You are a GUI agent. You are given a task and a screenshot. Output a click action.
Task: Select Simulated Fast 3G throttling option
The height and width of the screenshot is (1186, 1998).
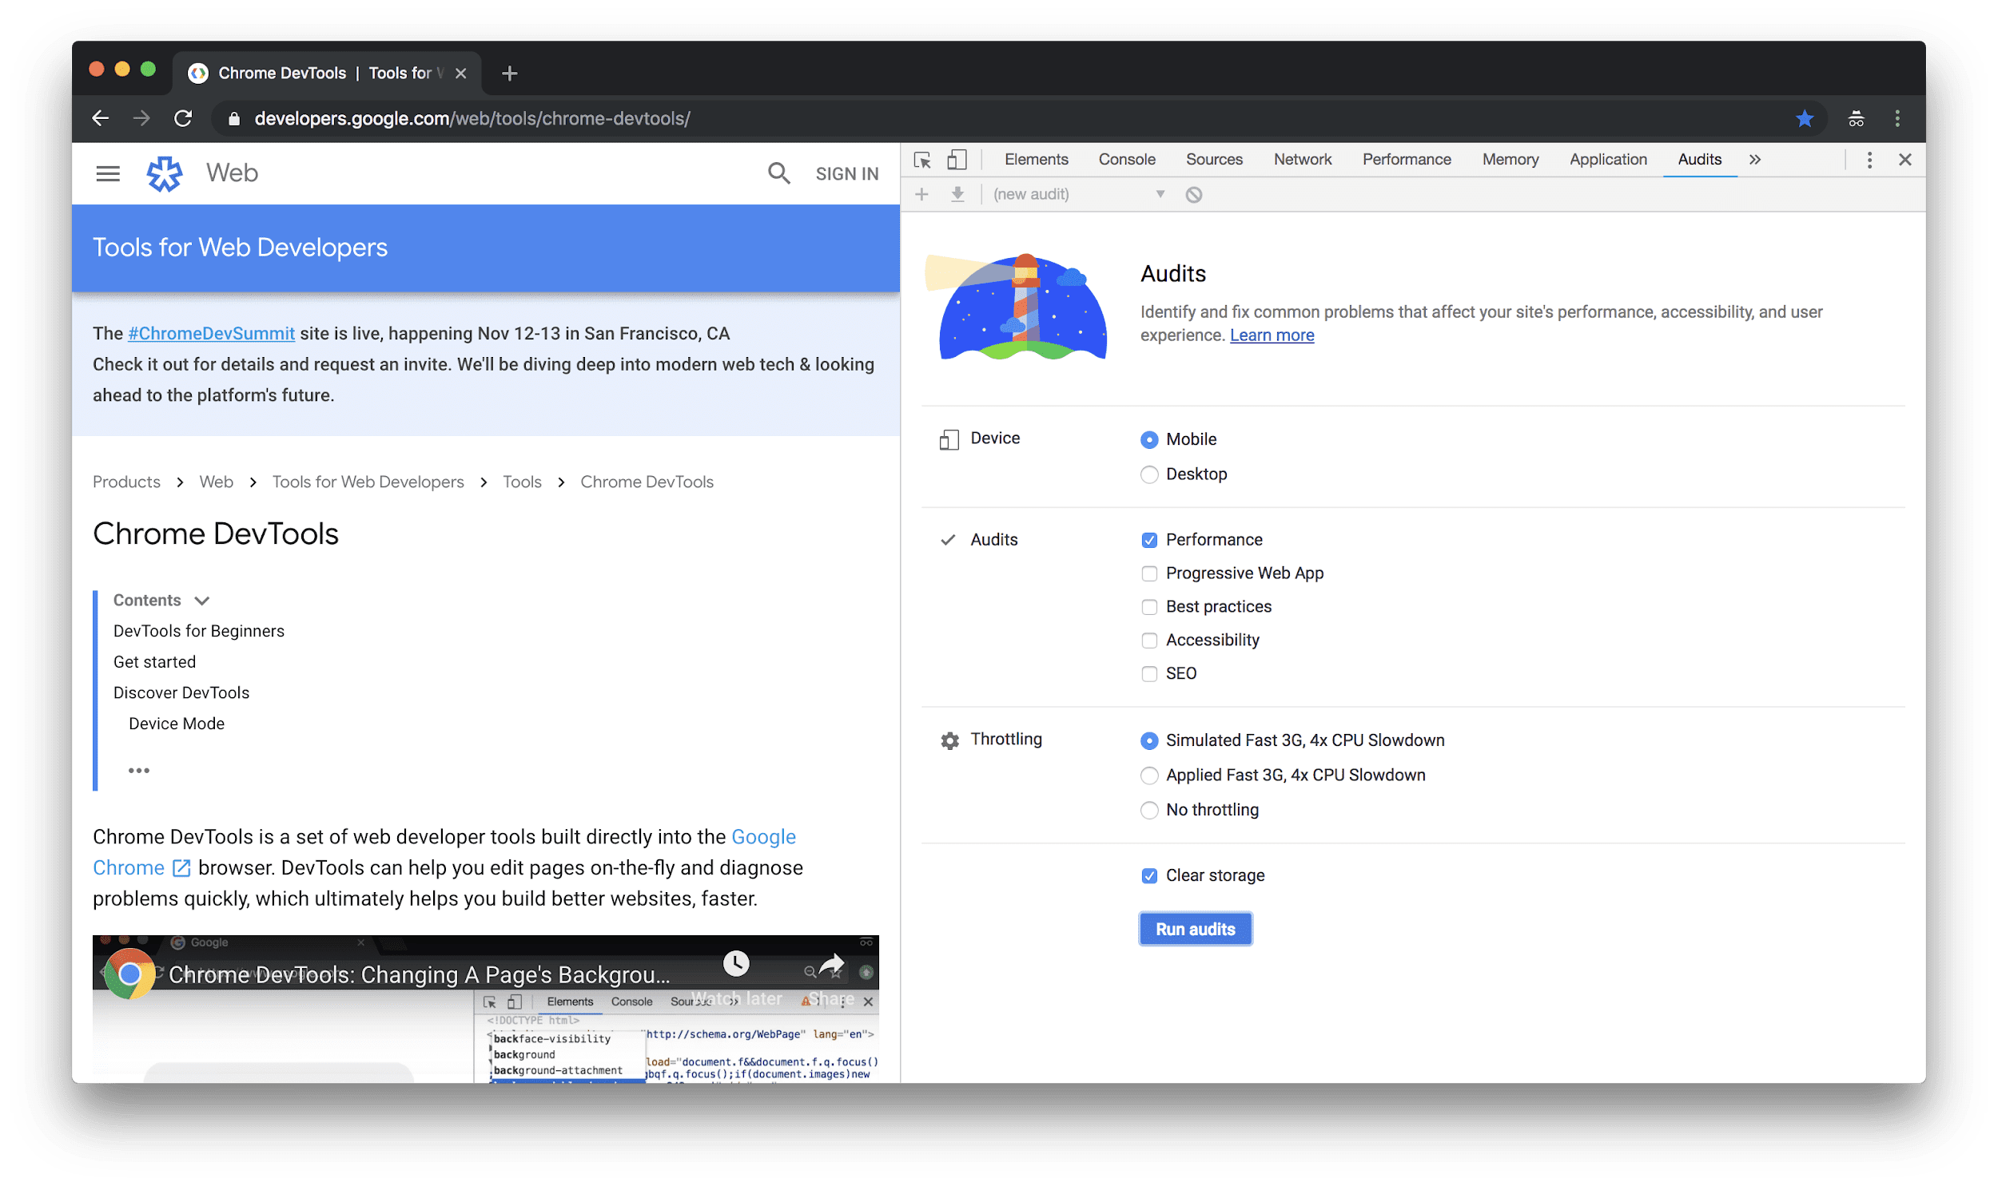1150,740
